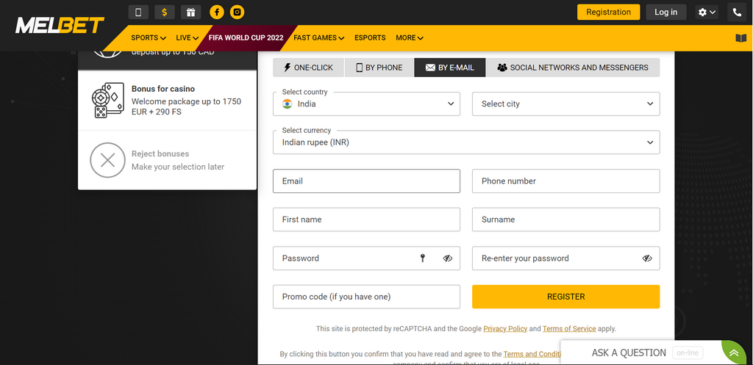Image resolution: width=753 pixels, height=365 pixels.
Task: Select the Reject bonuses option
Action: coord(167,160)
